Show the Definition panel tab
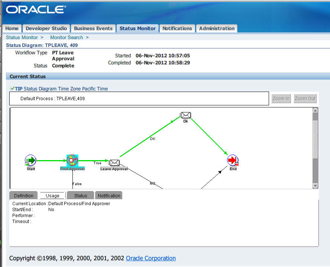The image size is (330, 267). click(x=23, y=196)
